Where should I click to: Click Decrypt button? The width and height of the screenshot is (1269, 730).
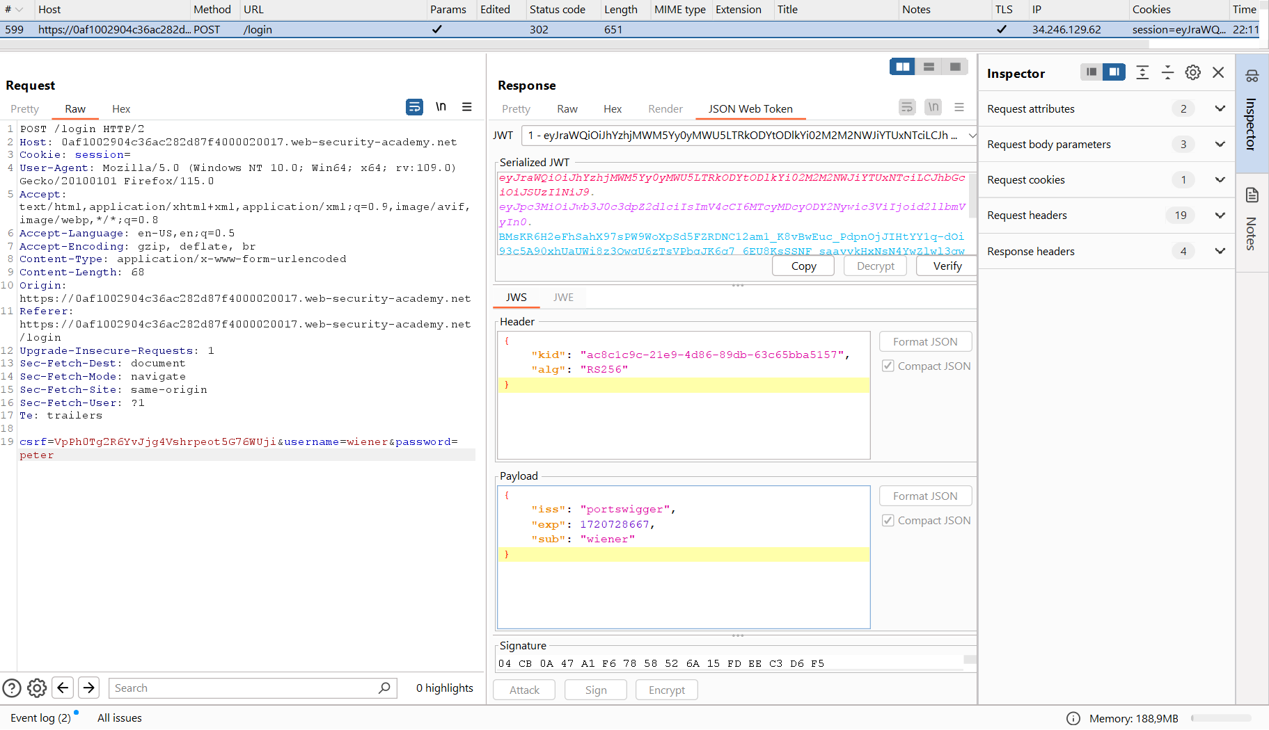pos(875,266)
